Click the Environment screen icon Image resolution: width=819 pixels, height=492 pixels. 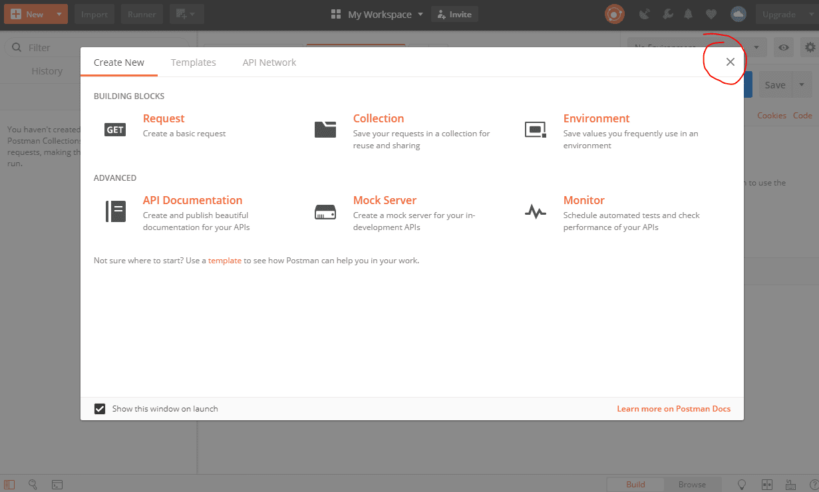click(536, 129)
